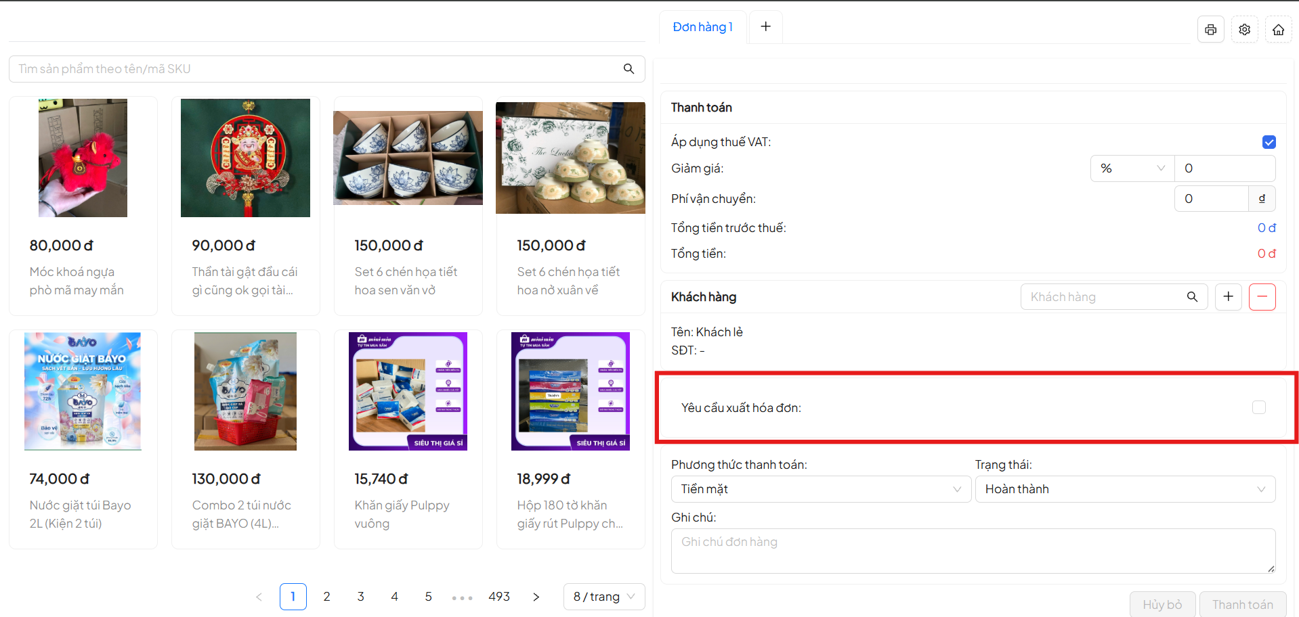Screen dimensions: 1299x617
Task: Go home using the house icon
Action: tap(1278, 30)
